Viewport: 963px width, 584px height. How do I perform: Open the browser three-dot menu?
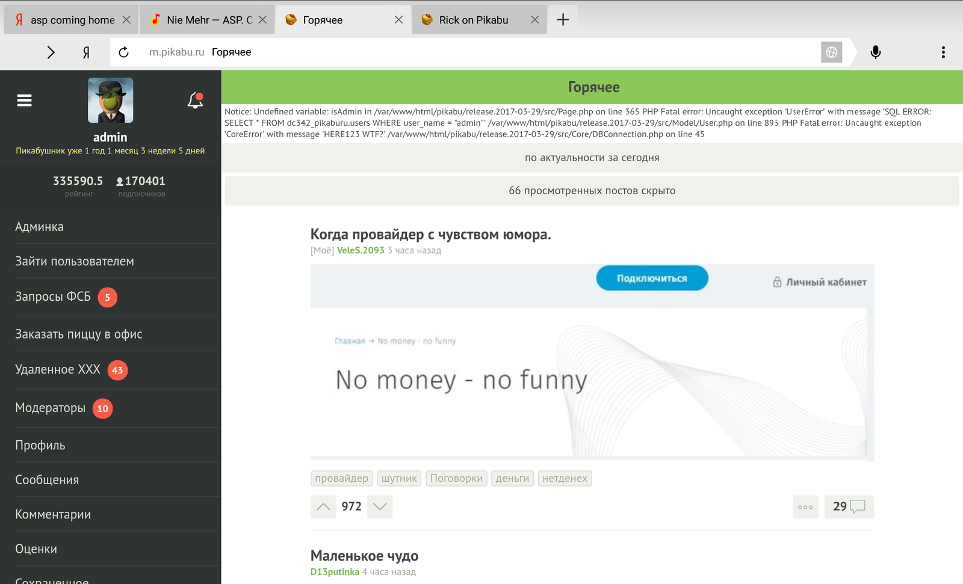click(943, 52)
